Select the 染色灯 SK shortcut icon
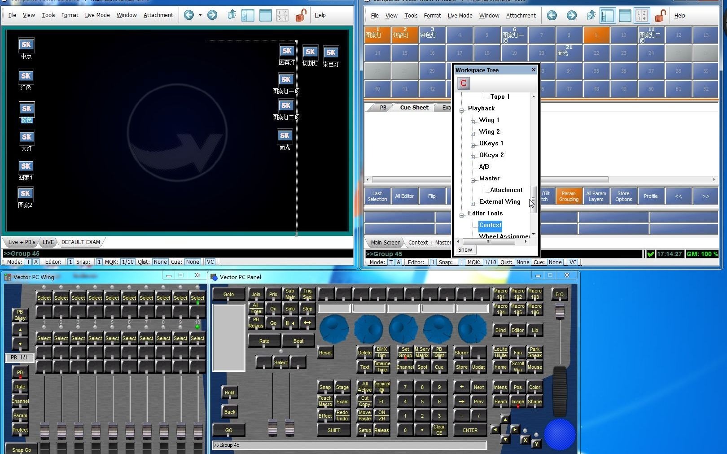727x454 pixels. (331, 53)
